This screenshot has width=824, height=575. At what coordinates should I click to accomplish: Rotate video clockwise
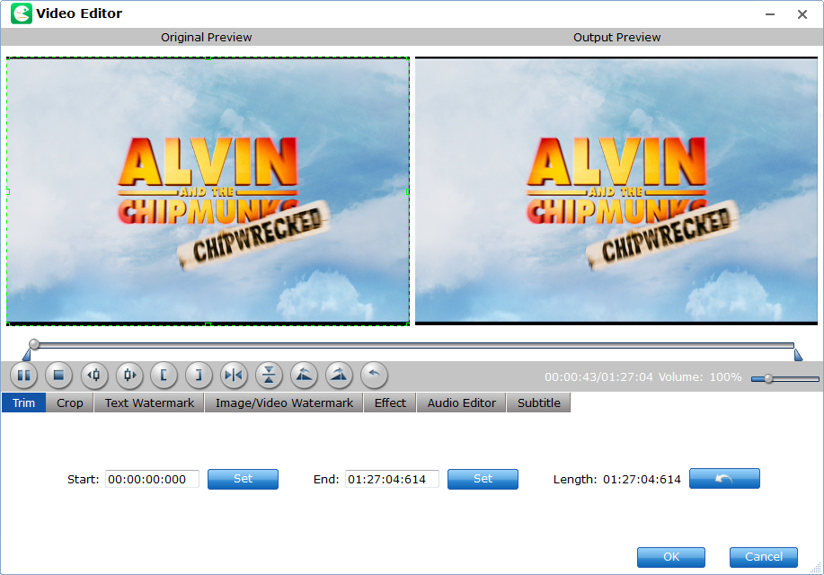pos(339,376)
